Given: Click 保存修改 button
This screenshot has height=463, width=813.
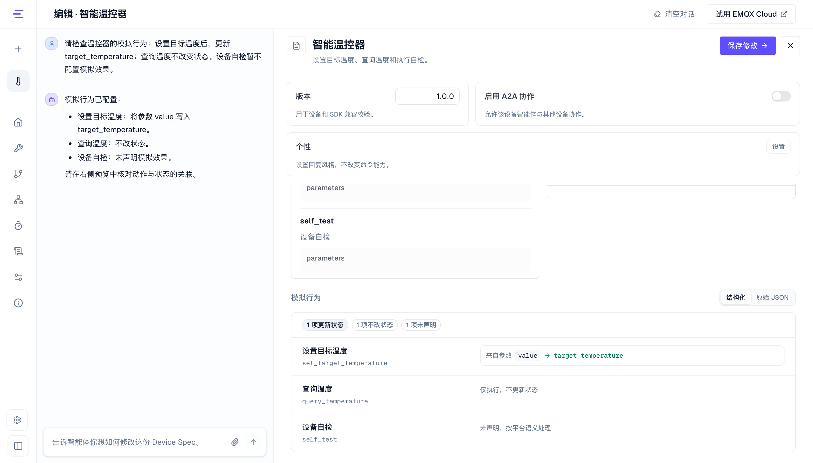Looking at the screenshot, I should click(x=748, y=46).
